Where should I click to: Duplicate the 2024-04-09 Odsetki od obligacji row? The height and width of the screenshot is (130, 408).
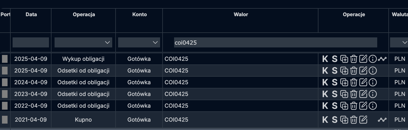point(344,82)
